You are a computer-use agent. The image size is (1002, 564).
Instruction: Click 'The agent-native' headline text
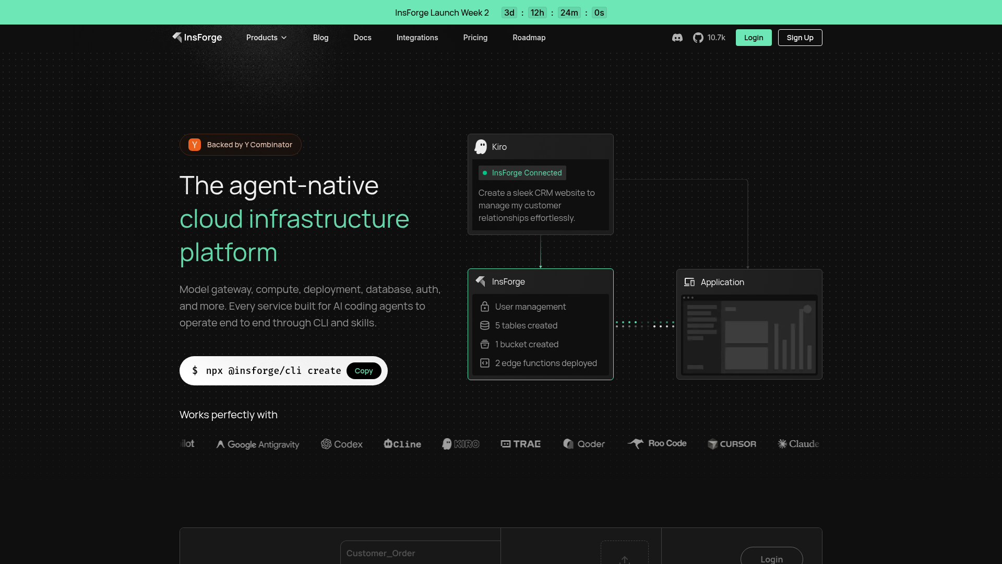(x=279, y=185)
